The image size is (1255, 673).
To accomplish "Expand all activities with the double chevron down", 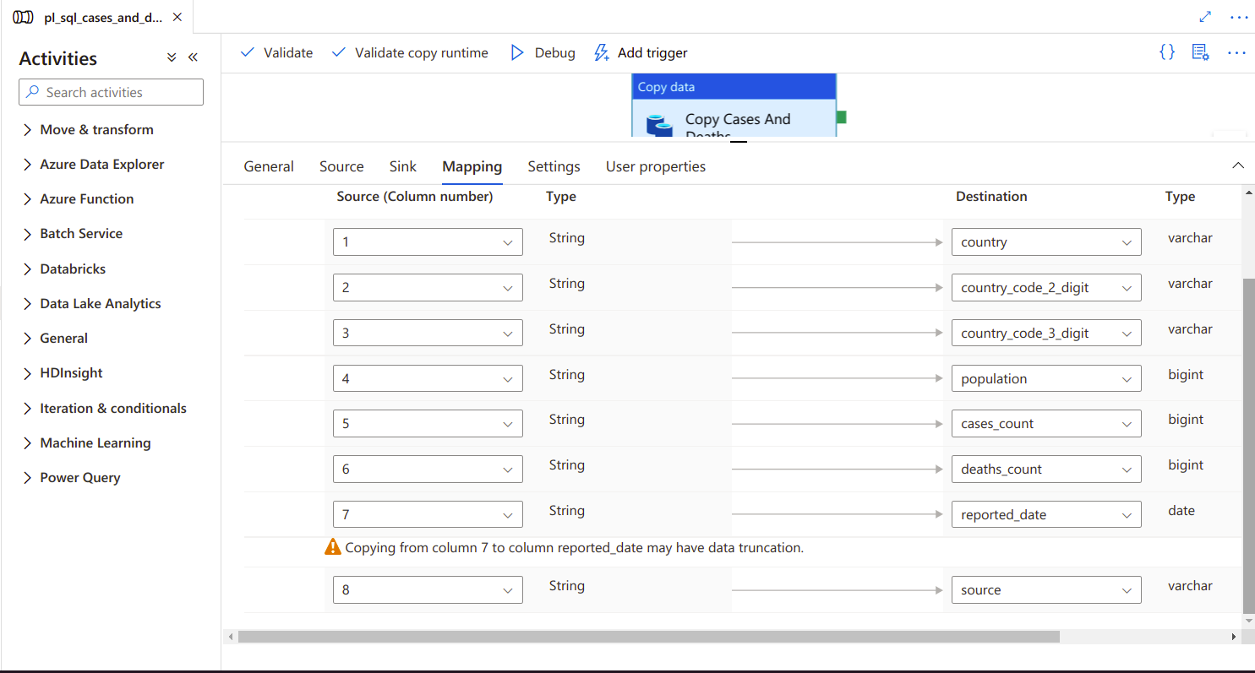I will point(172,57).
